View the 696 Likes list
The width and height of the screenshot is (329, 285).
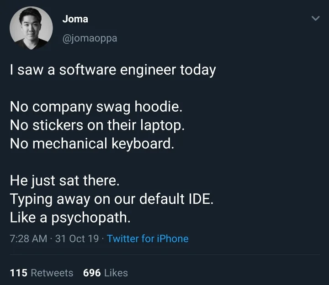(x=105, y=273)
